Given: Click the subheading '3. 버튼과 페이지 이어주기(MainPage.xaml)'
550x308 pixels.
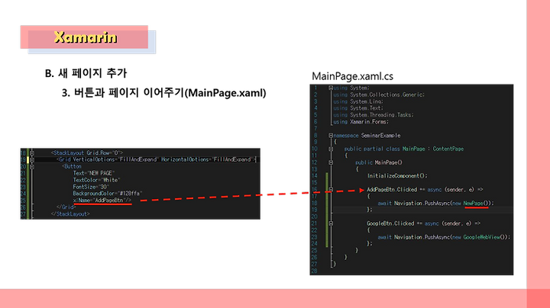Looking at the screenshot, I should pyautogui.click(x=163, y=93).
